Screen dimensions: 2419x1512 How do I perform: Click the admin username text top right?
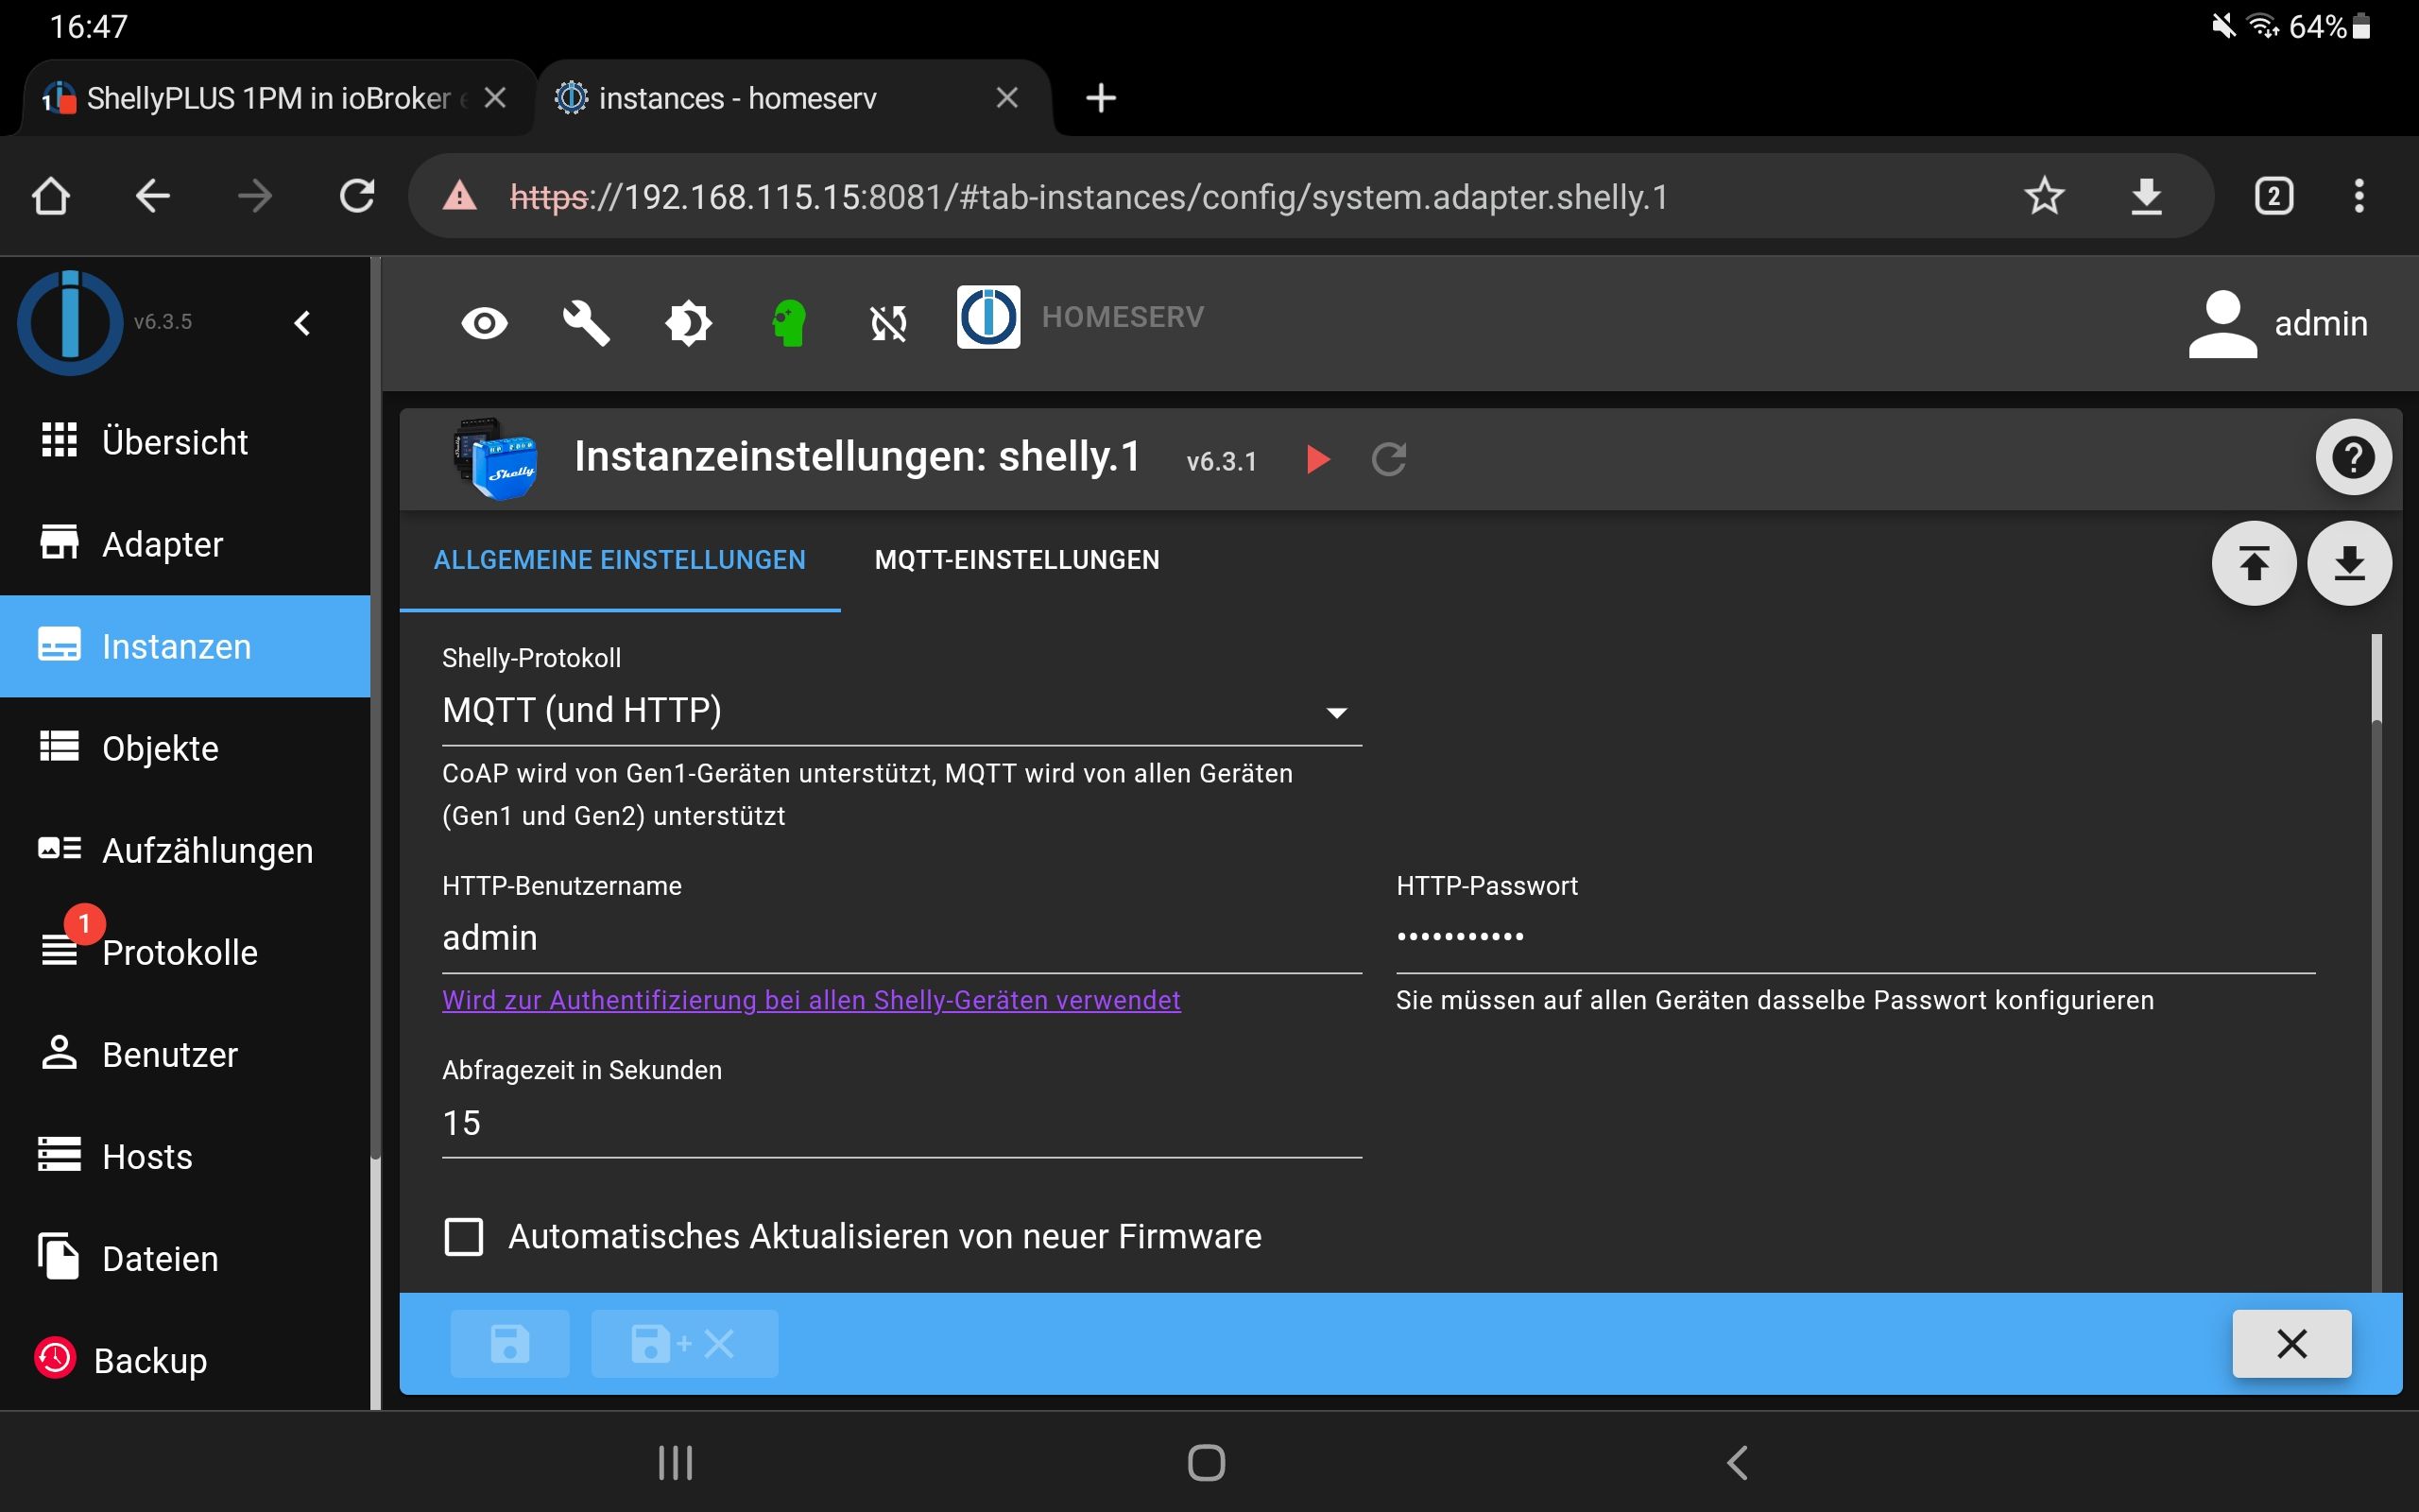pos(2321,324)
